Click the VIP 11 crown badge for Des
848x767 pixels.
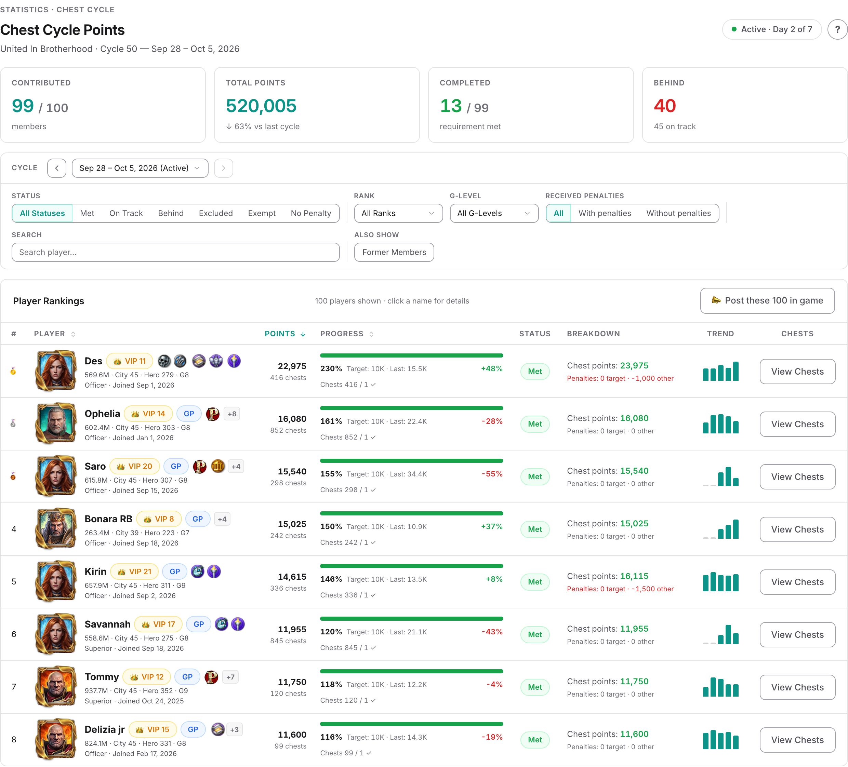click(x=130, y=361)
